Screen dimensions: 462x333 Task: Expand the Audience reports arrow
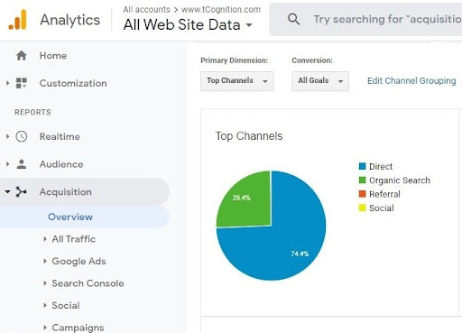click(x=8, y=164)
